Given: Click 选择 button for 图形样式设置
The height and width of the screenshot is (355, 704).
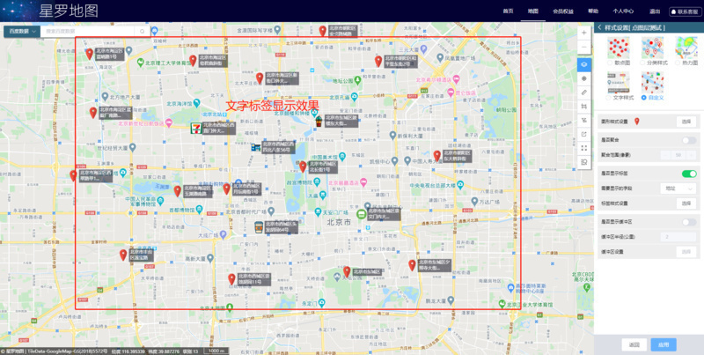Looking at the screenshot, I should [686, 122].
